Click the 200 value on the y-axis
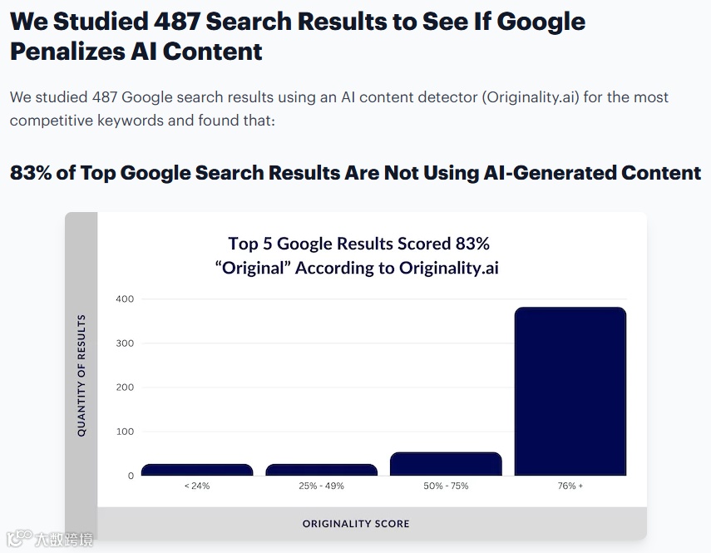711x553 pixels. click(125, 388)
